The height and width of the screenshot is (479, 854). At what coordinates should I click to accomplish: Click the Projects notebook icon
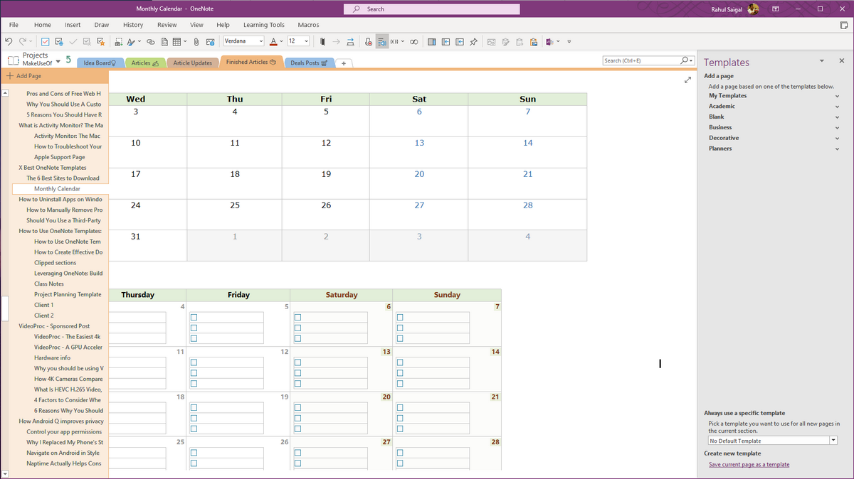pos(13,60)
